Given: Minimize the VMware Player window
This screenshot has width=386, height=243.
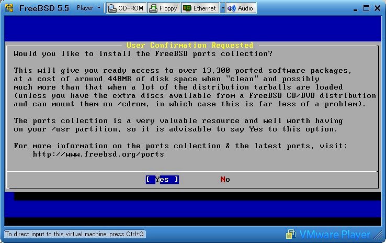Looking at the screenshot, I should pyautogui.click(x=352, y=8).
